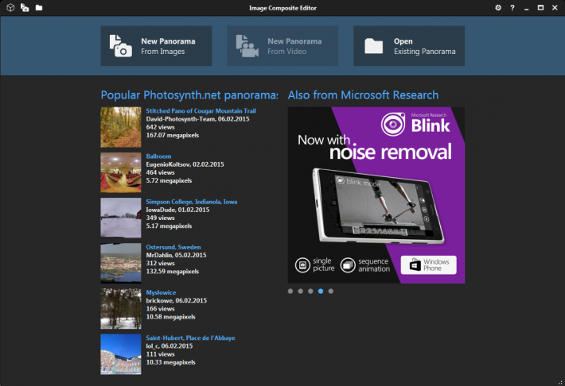Click the new panorama from images toolbar icon

pyautogui.click(x=25, y=8)
